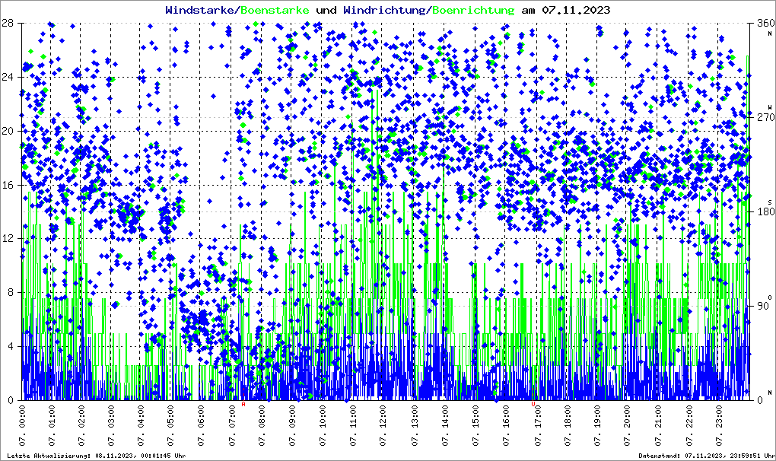Click the red sunrise marker A on time axis

pyautogui.click(x=243, y=405)
